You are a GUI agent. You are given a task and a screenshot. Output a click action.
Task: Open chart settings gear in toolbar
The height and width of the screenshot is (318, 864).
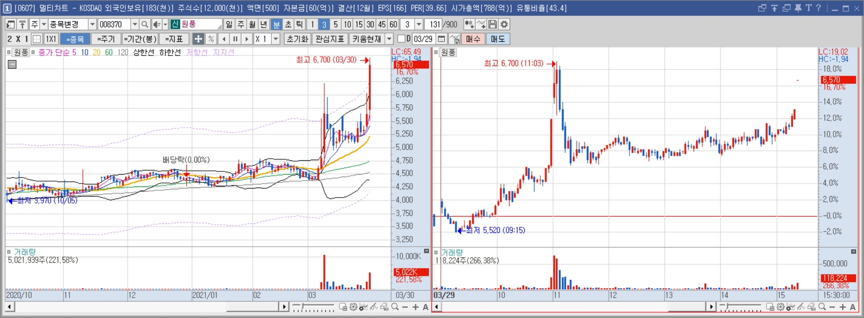click(x=504, y=24)
